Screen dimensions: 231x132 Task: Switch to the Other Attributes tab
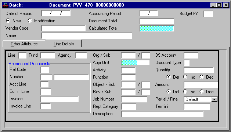point(24,44)
